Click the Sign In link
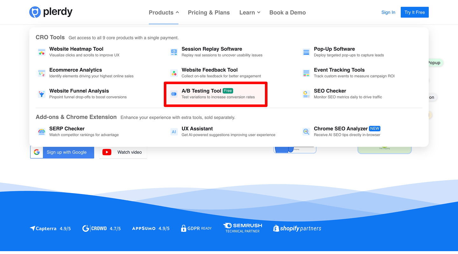The width and height of the screenshot is (458, 254). 388,12
